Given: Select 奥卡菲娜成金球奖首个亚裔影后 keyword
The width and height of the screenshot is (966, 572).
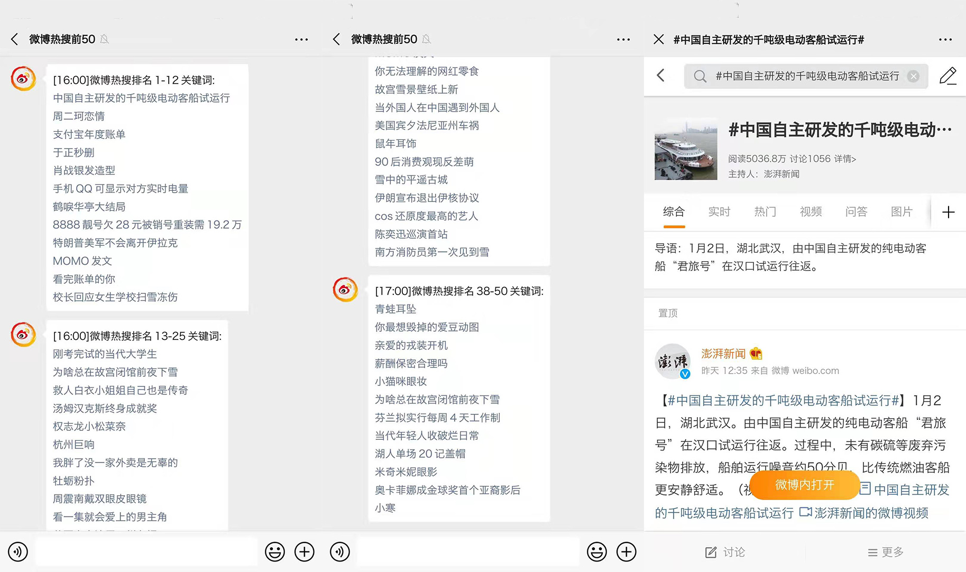Looking at the screenshot, I should [x=448, y=490].
